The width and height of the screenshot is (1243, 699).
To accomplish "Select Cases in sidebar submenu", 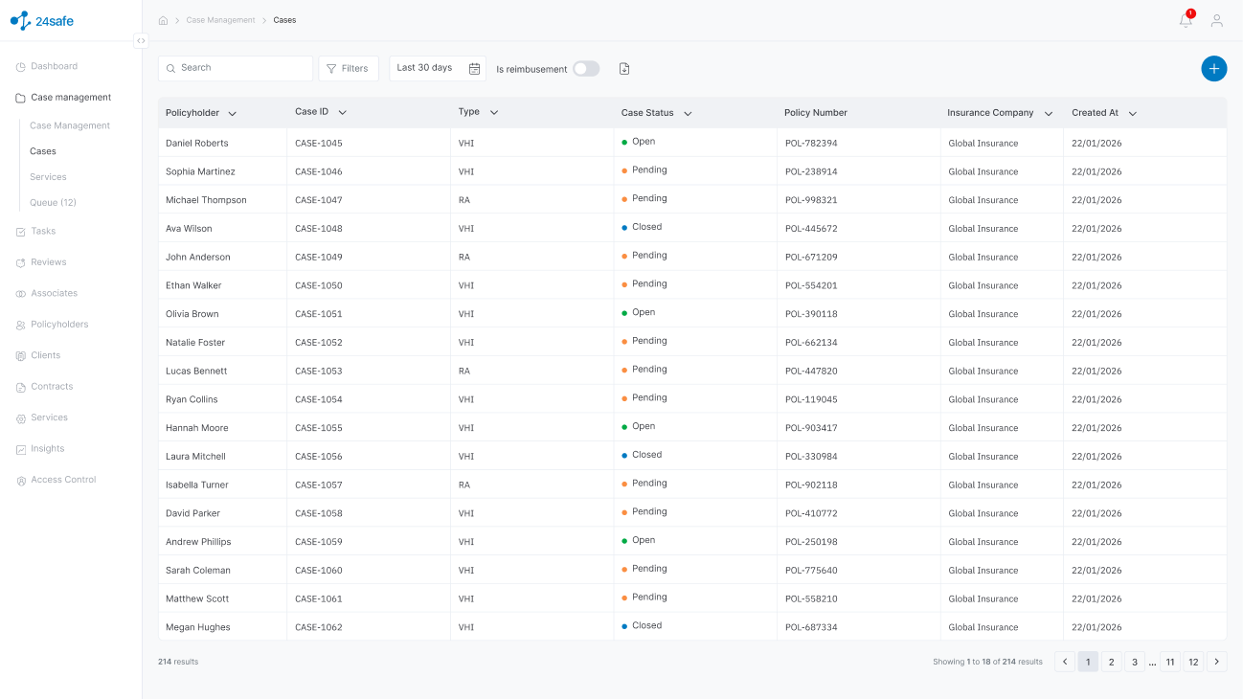I will (43, 151).
